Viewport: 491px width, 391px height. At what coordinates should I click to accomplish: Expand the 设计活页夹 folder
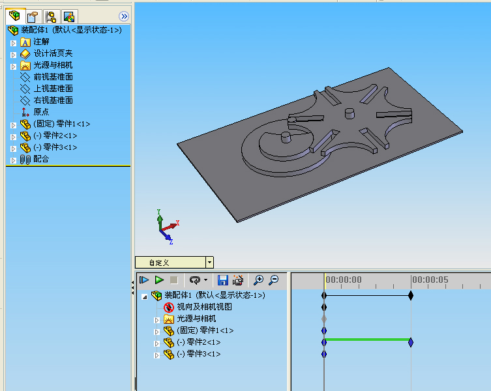(x=13, y=55)
